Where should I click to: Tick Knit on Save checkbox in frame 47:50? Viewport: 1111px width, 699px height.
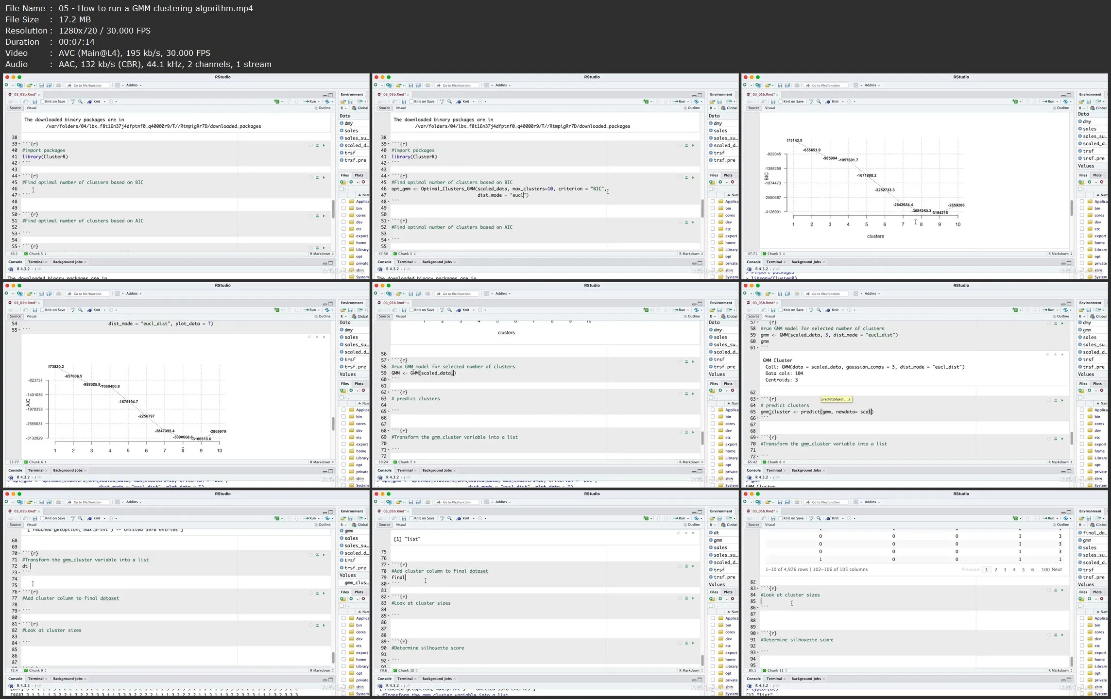coord(411,102)
